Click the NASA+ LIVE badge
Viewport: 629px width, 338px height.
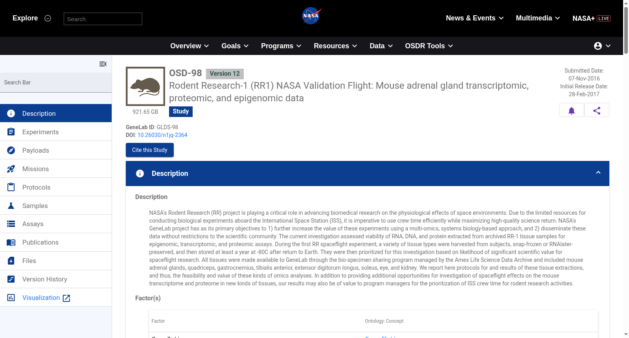[603, 18]
